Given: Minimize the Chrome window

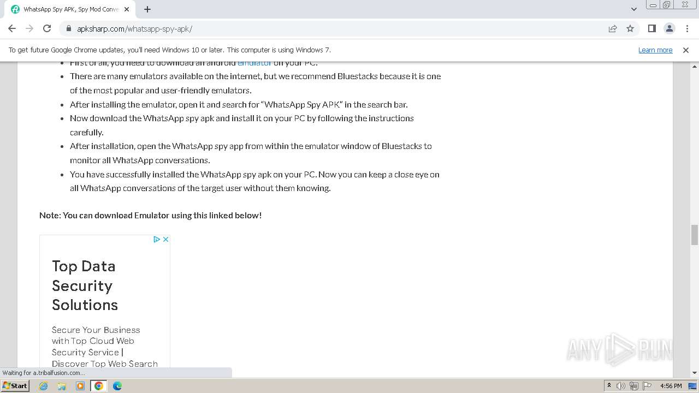Looking at the screenshot, I should pos(653,5).
